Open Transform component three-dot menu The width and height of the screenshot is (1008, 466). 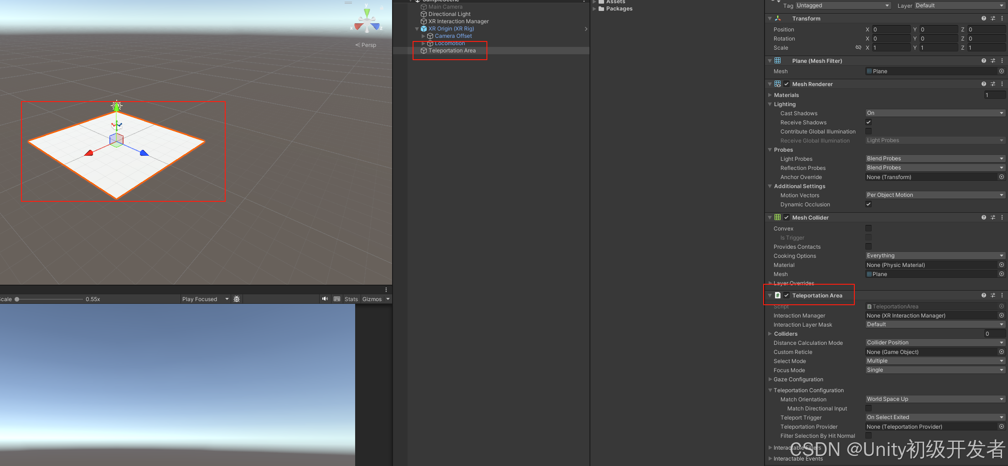(x=1002, y=19)
